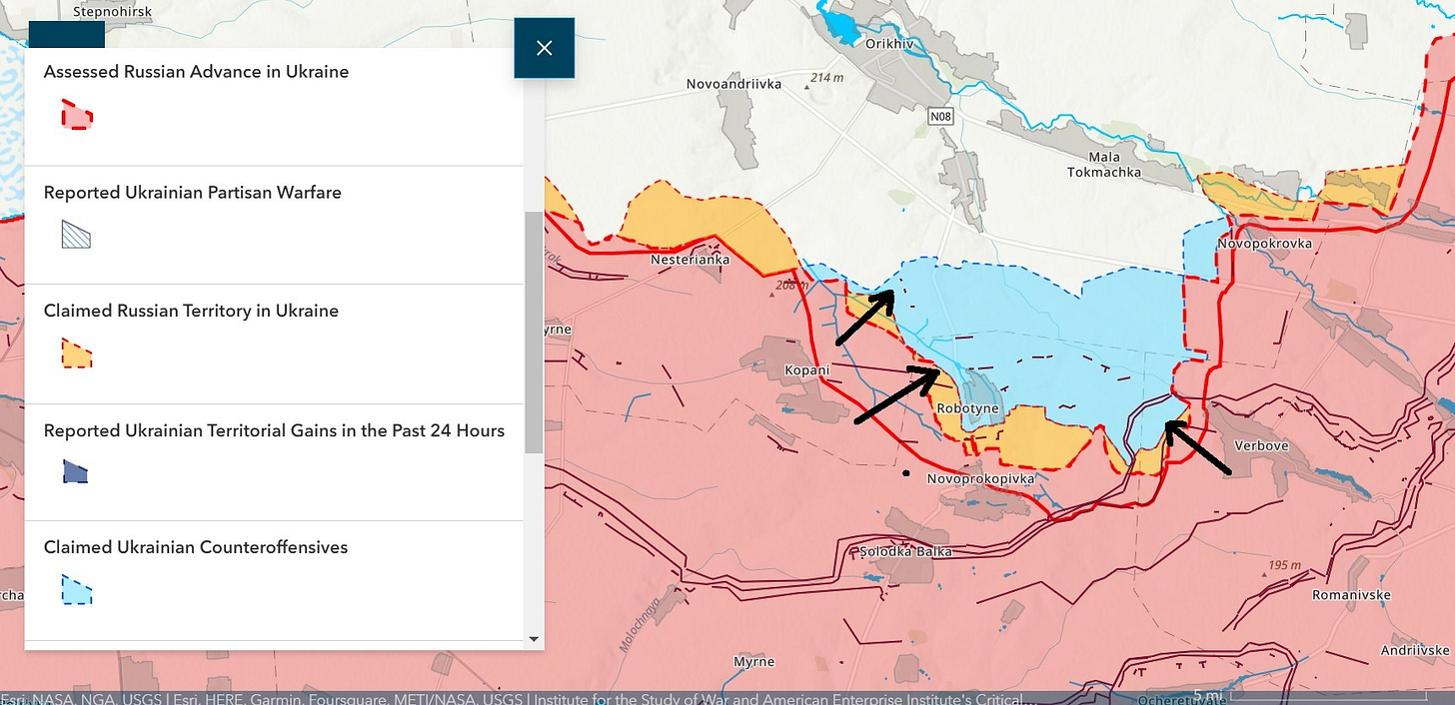Click the 214 m elevation label

827,78
